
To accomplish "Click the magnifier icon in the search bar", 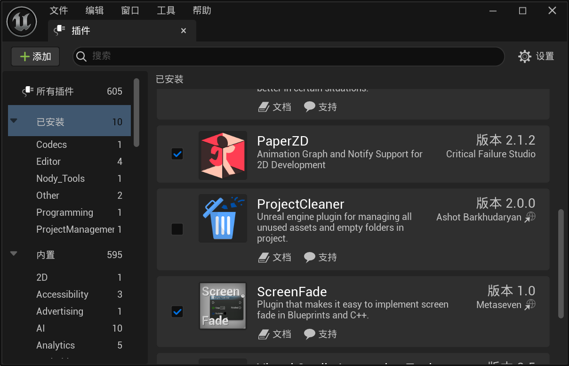I will coord(81,57).
